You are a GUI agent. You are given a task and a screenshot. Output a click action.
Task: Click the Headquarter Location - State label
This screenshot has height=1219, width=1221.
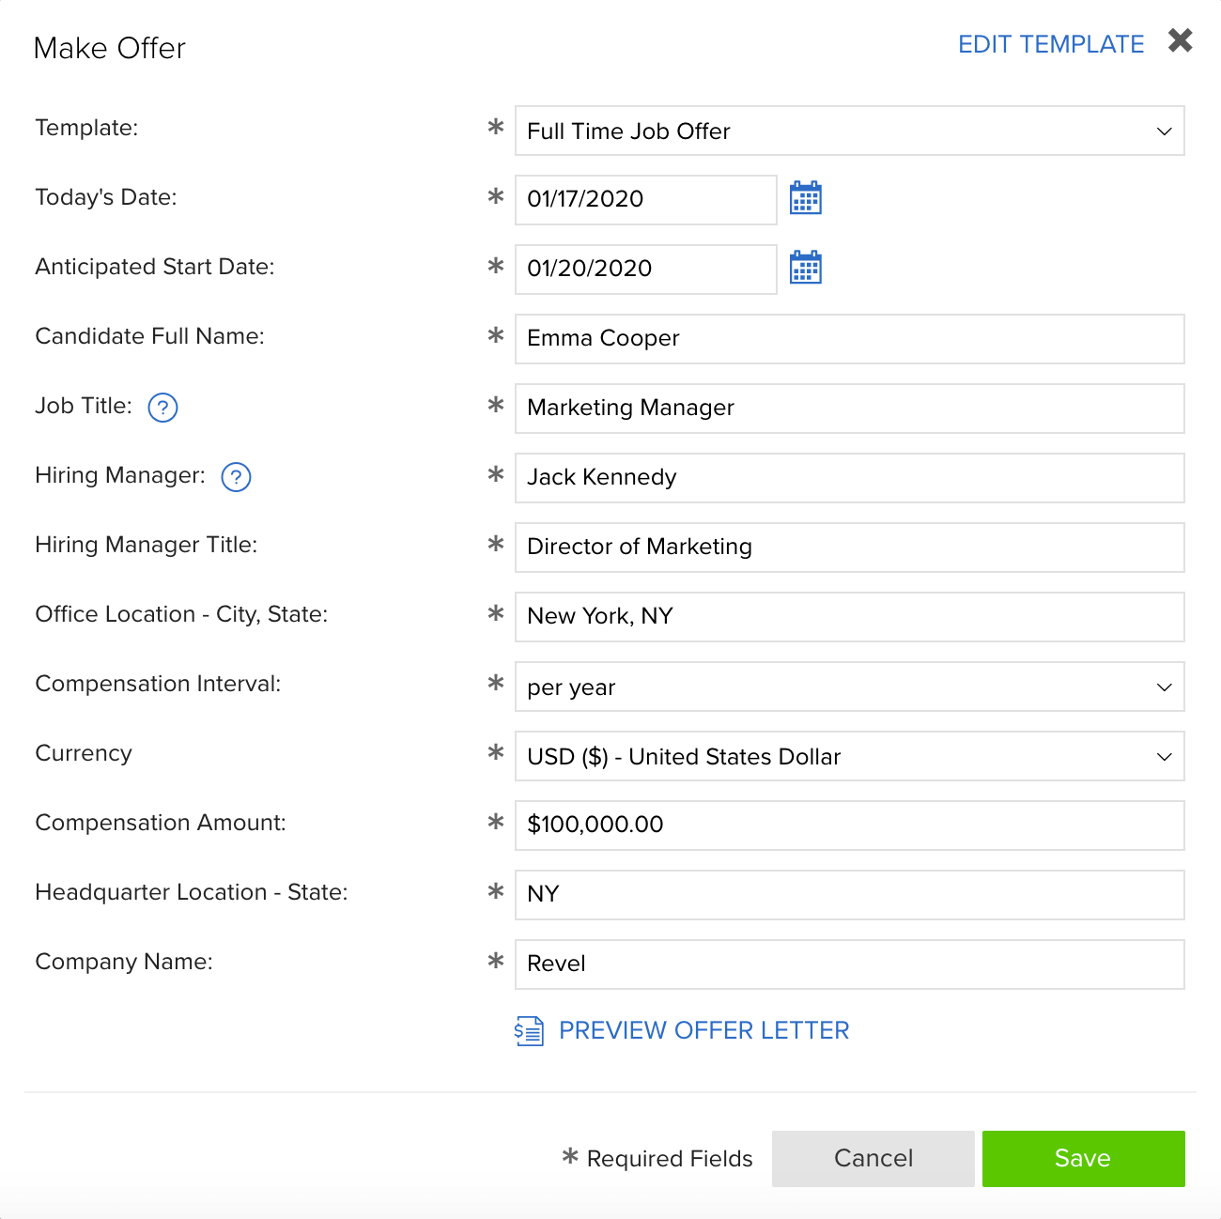[x=192, y=892]
